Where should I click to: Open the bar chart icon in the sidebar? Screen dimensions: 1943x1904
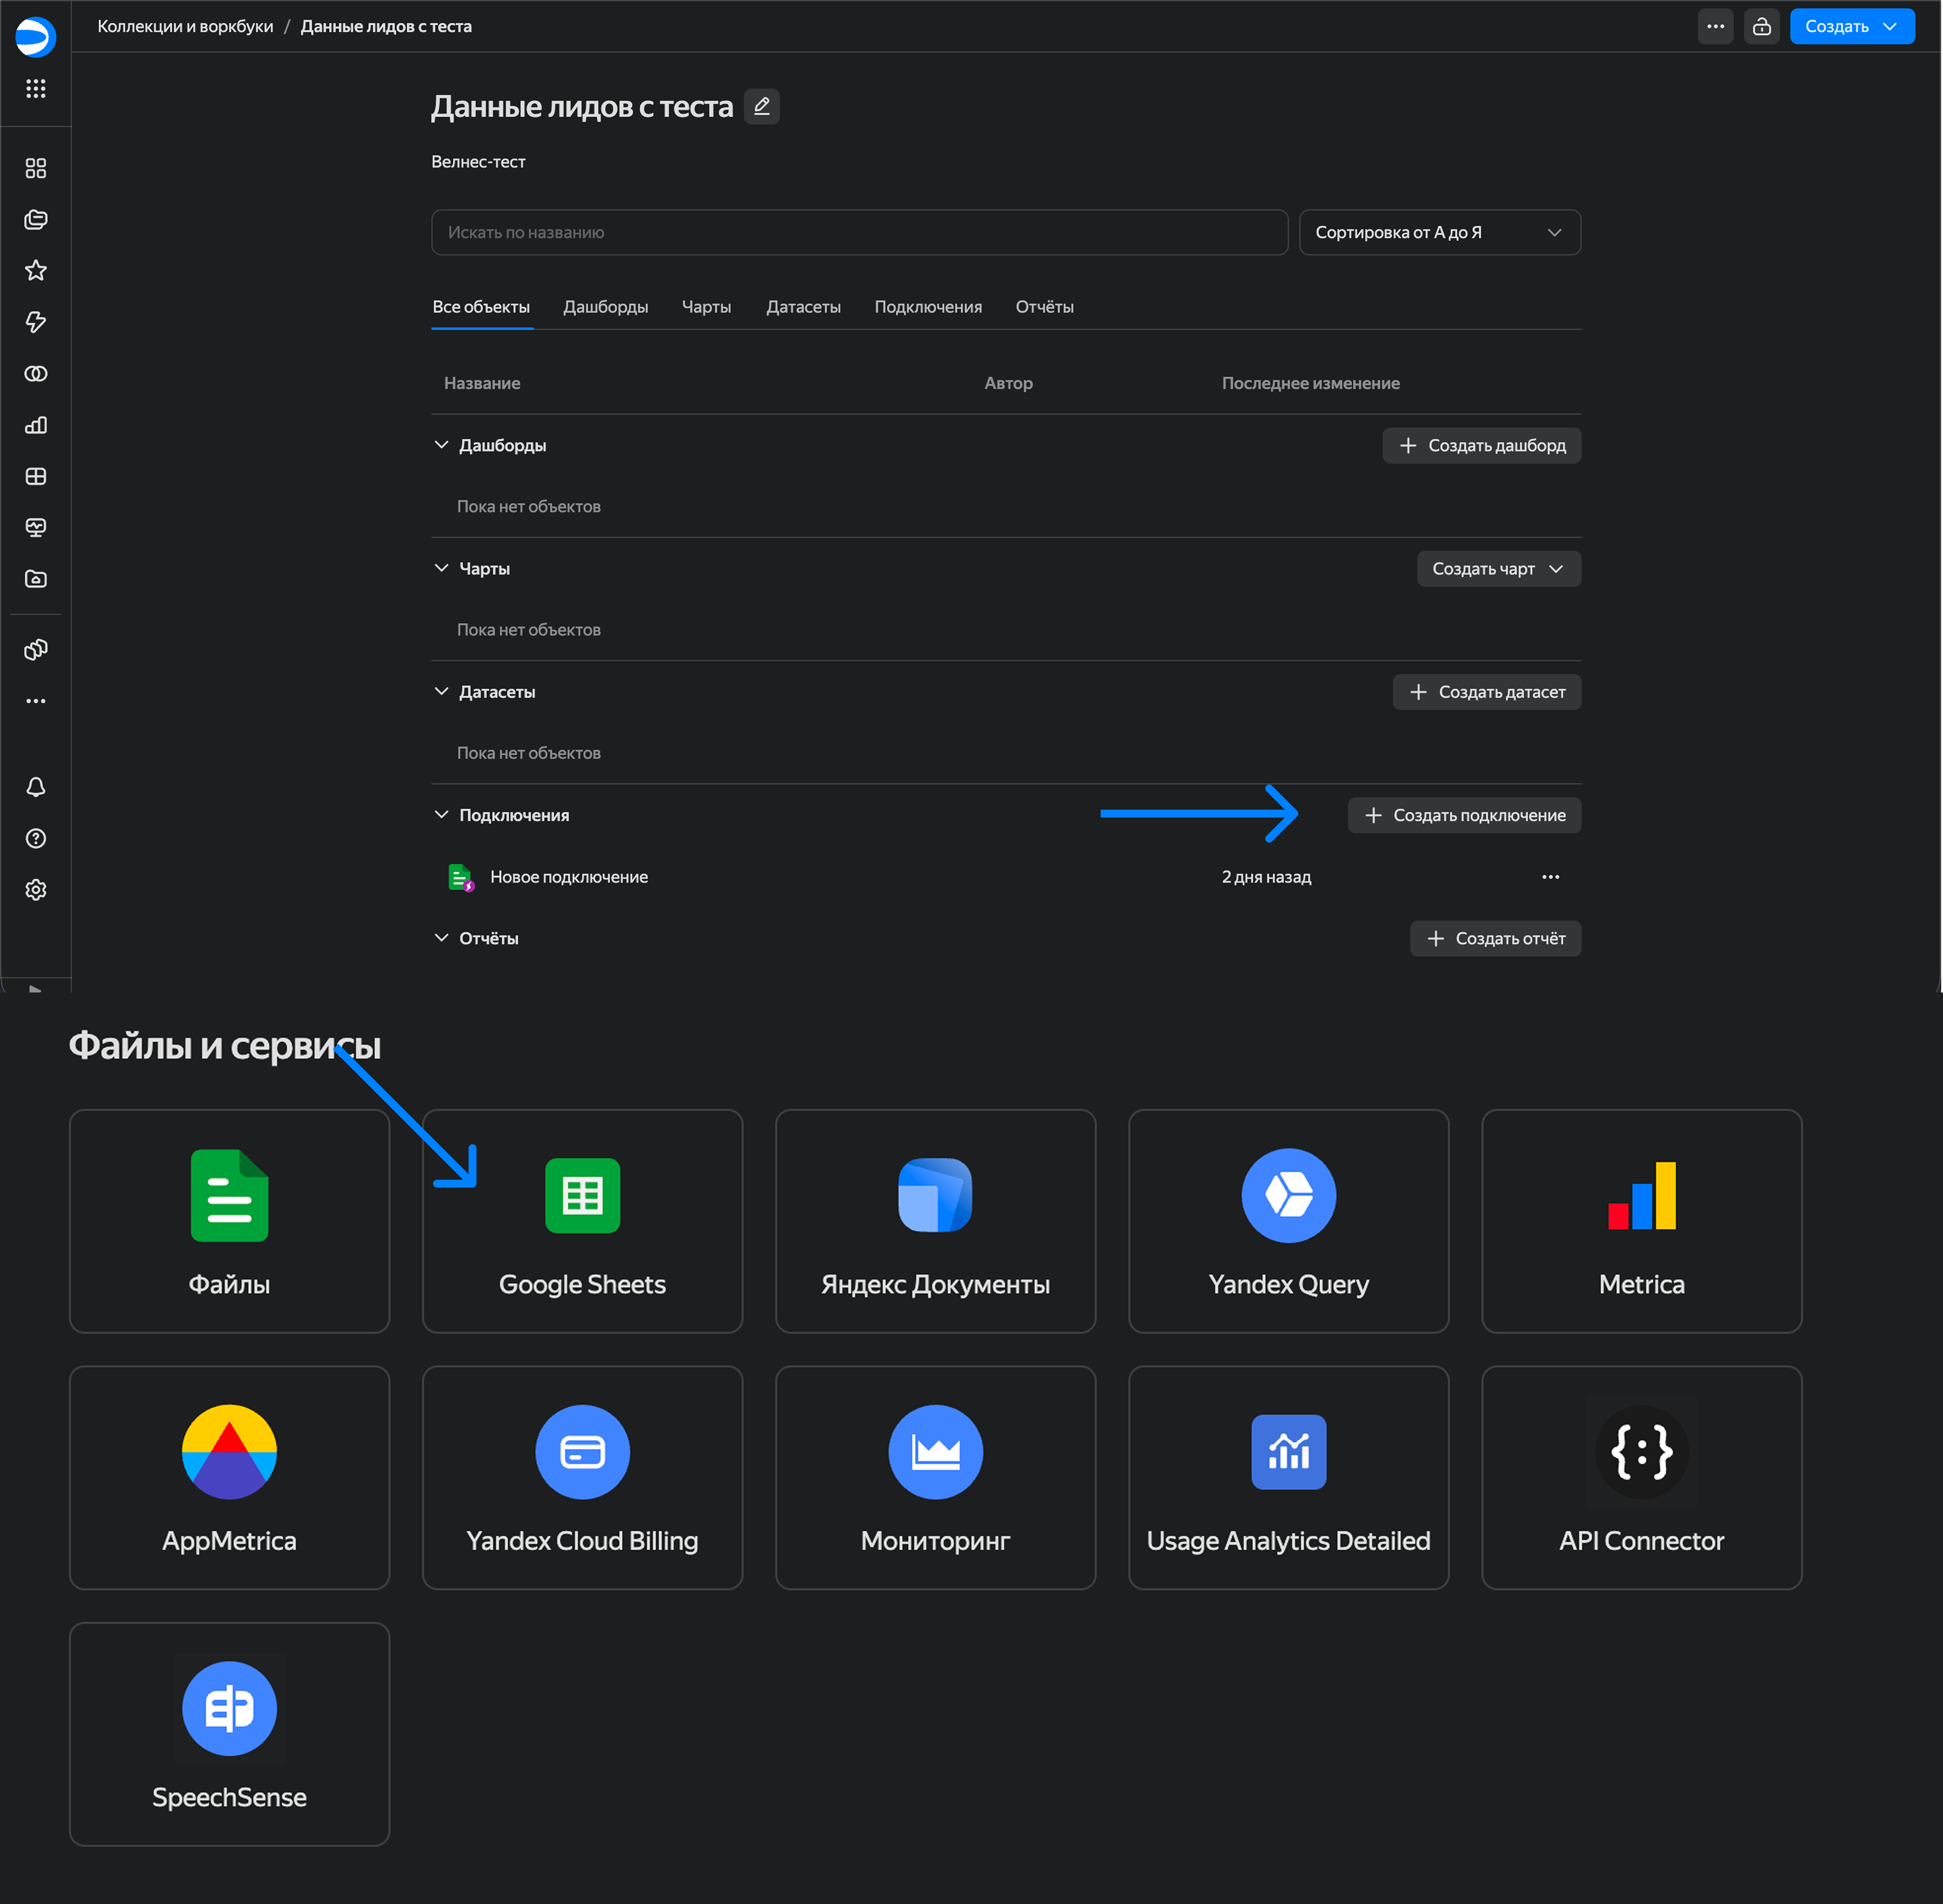[x=36, y=425]
